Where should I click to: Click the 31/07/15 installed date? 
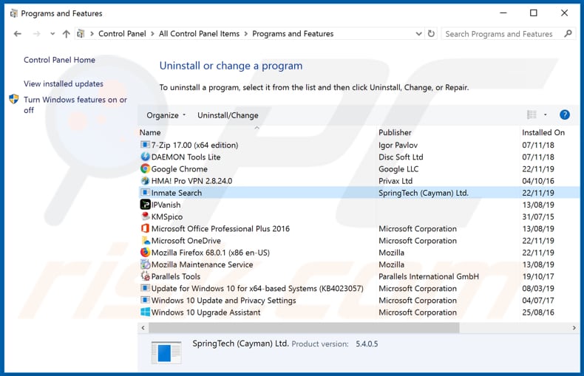tap(538, 216)
